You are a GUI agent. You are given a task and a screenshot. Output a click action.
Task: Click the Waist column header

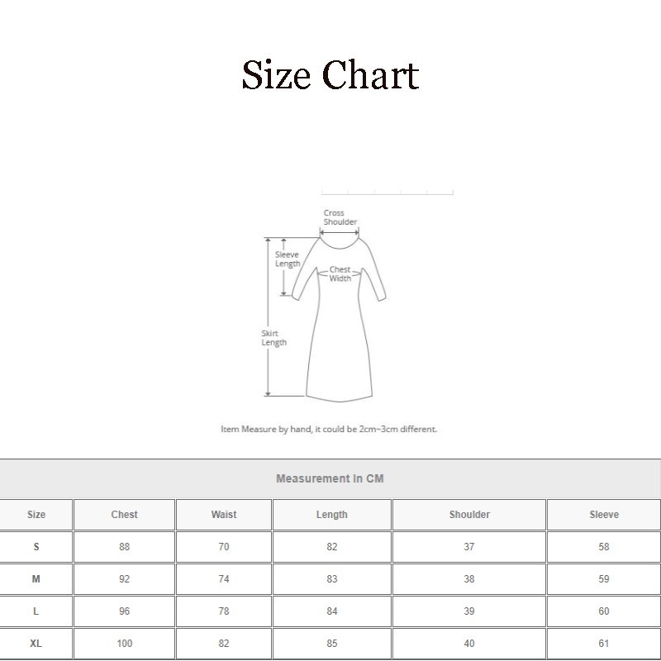tap(223, 514)
